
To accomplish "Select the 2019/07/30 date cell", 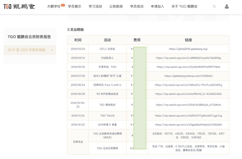I will tap(78, 76).
